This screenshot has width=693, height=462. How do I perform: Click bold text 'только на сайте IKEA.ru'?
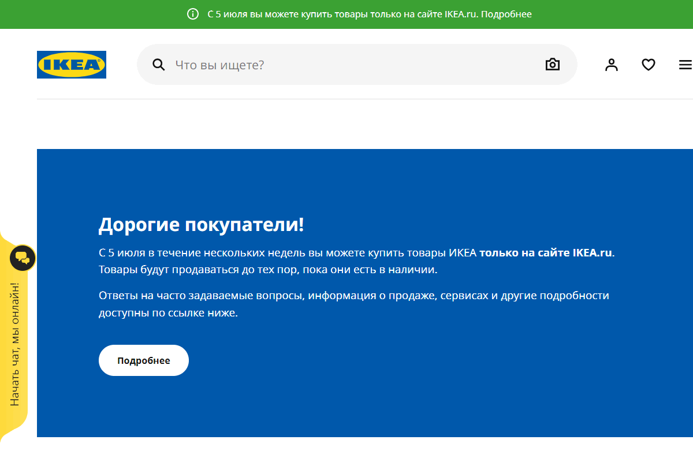pos(546,253)
